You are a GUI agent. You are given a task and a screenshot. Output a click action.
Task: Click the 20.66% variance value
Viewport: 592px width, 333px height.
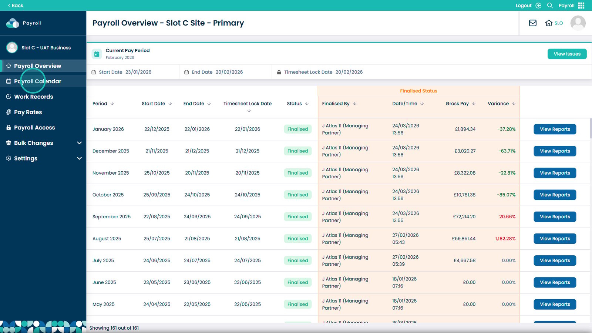tap(507, 216)
